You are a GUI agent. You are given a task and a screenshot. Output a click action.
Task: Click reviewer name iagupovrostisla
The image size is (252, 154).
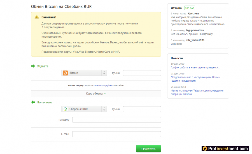click(x=195, y=30)
